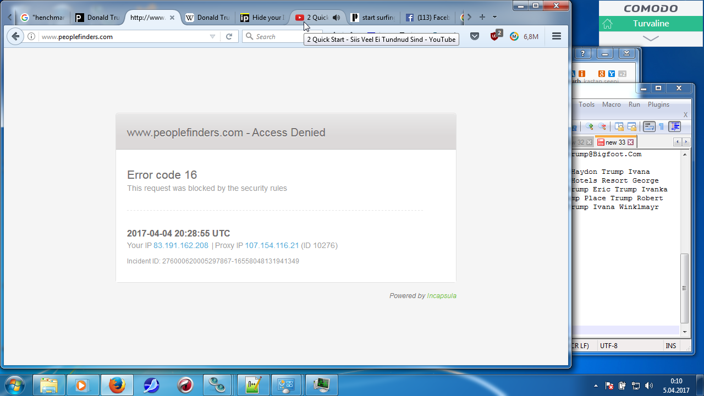This screenshot has width=704, height=396.
Task: Click the Zoom In icon in Notepad++
Action: 590,127
